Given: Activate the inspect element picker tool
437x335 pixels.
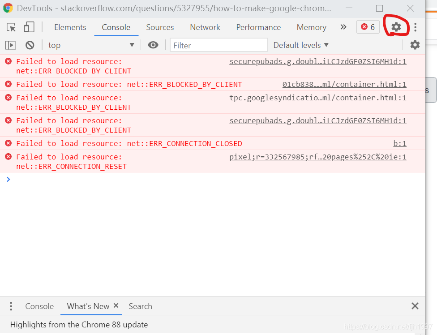Looking at the screenshot, I should 11,27.
